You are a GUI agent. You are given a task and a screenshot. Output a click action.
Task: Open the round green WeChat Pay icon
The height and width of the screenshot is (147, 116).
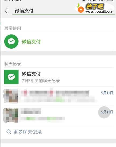coord(11,41)
